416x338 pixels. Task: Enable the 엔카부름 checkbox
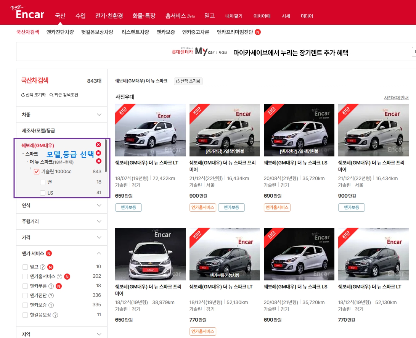click(25, 286)
